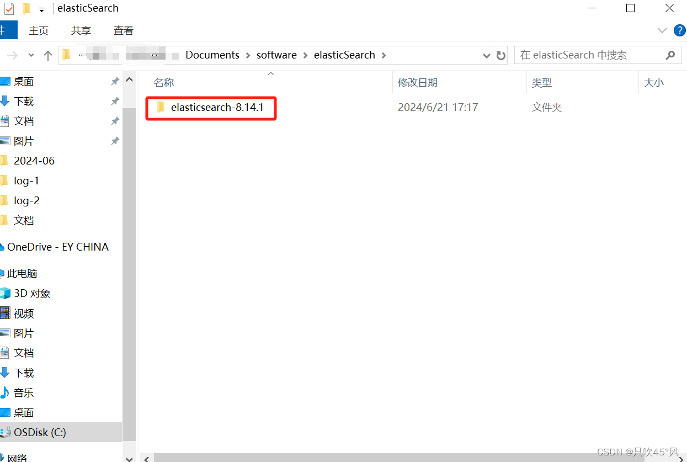Click the pin icon next to pinned 图片
Screen dimensions: 687x462
[115, 141]
